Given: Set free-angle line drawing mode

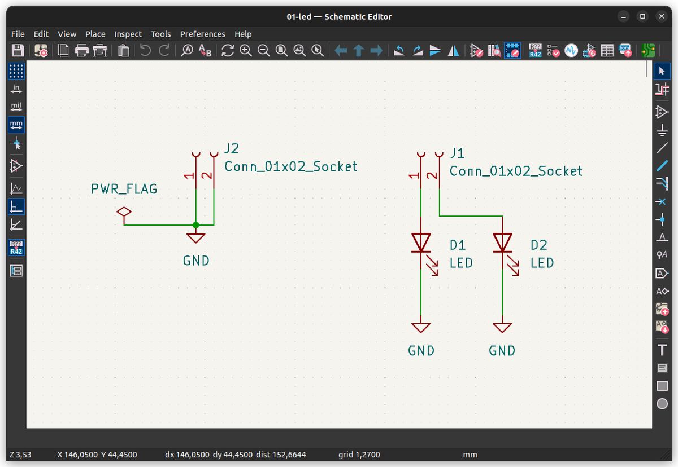Looking at the screenshot, I should coord(16,188).
